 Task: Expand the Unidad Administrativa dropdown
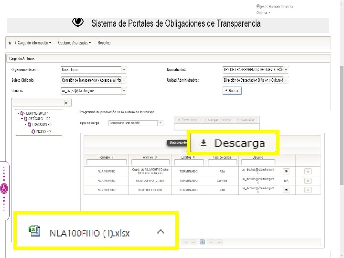(x=286, y=80)
